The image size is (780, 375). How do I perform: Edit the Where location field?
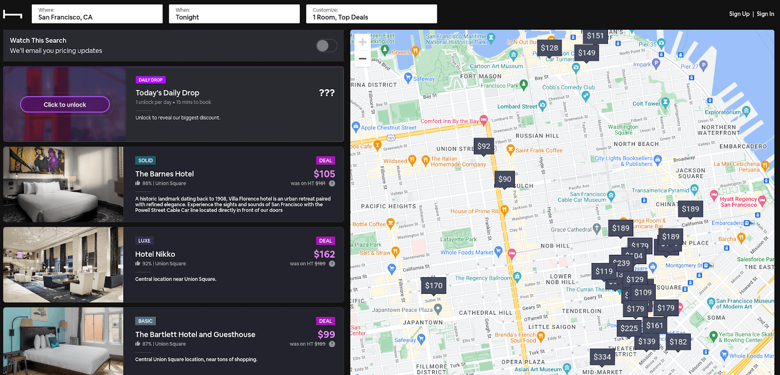click(x=97, y=14)
